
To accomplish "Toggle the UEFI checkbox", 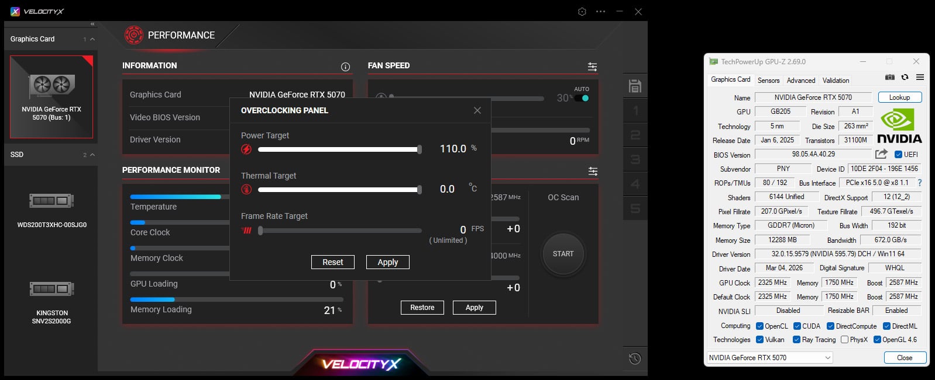I will [898, 155].
